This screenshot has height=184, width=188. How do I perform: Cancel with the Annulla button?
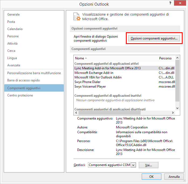point(174,176)
